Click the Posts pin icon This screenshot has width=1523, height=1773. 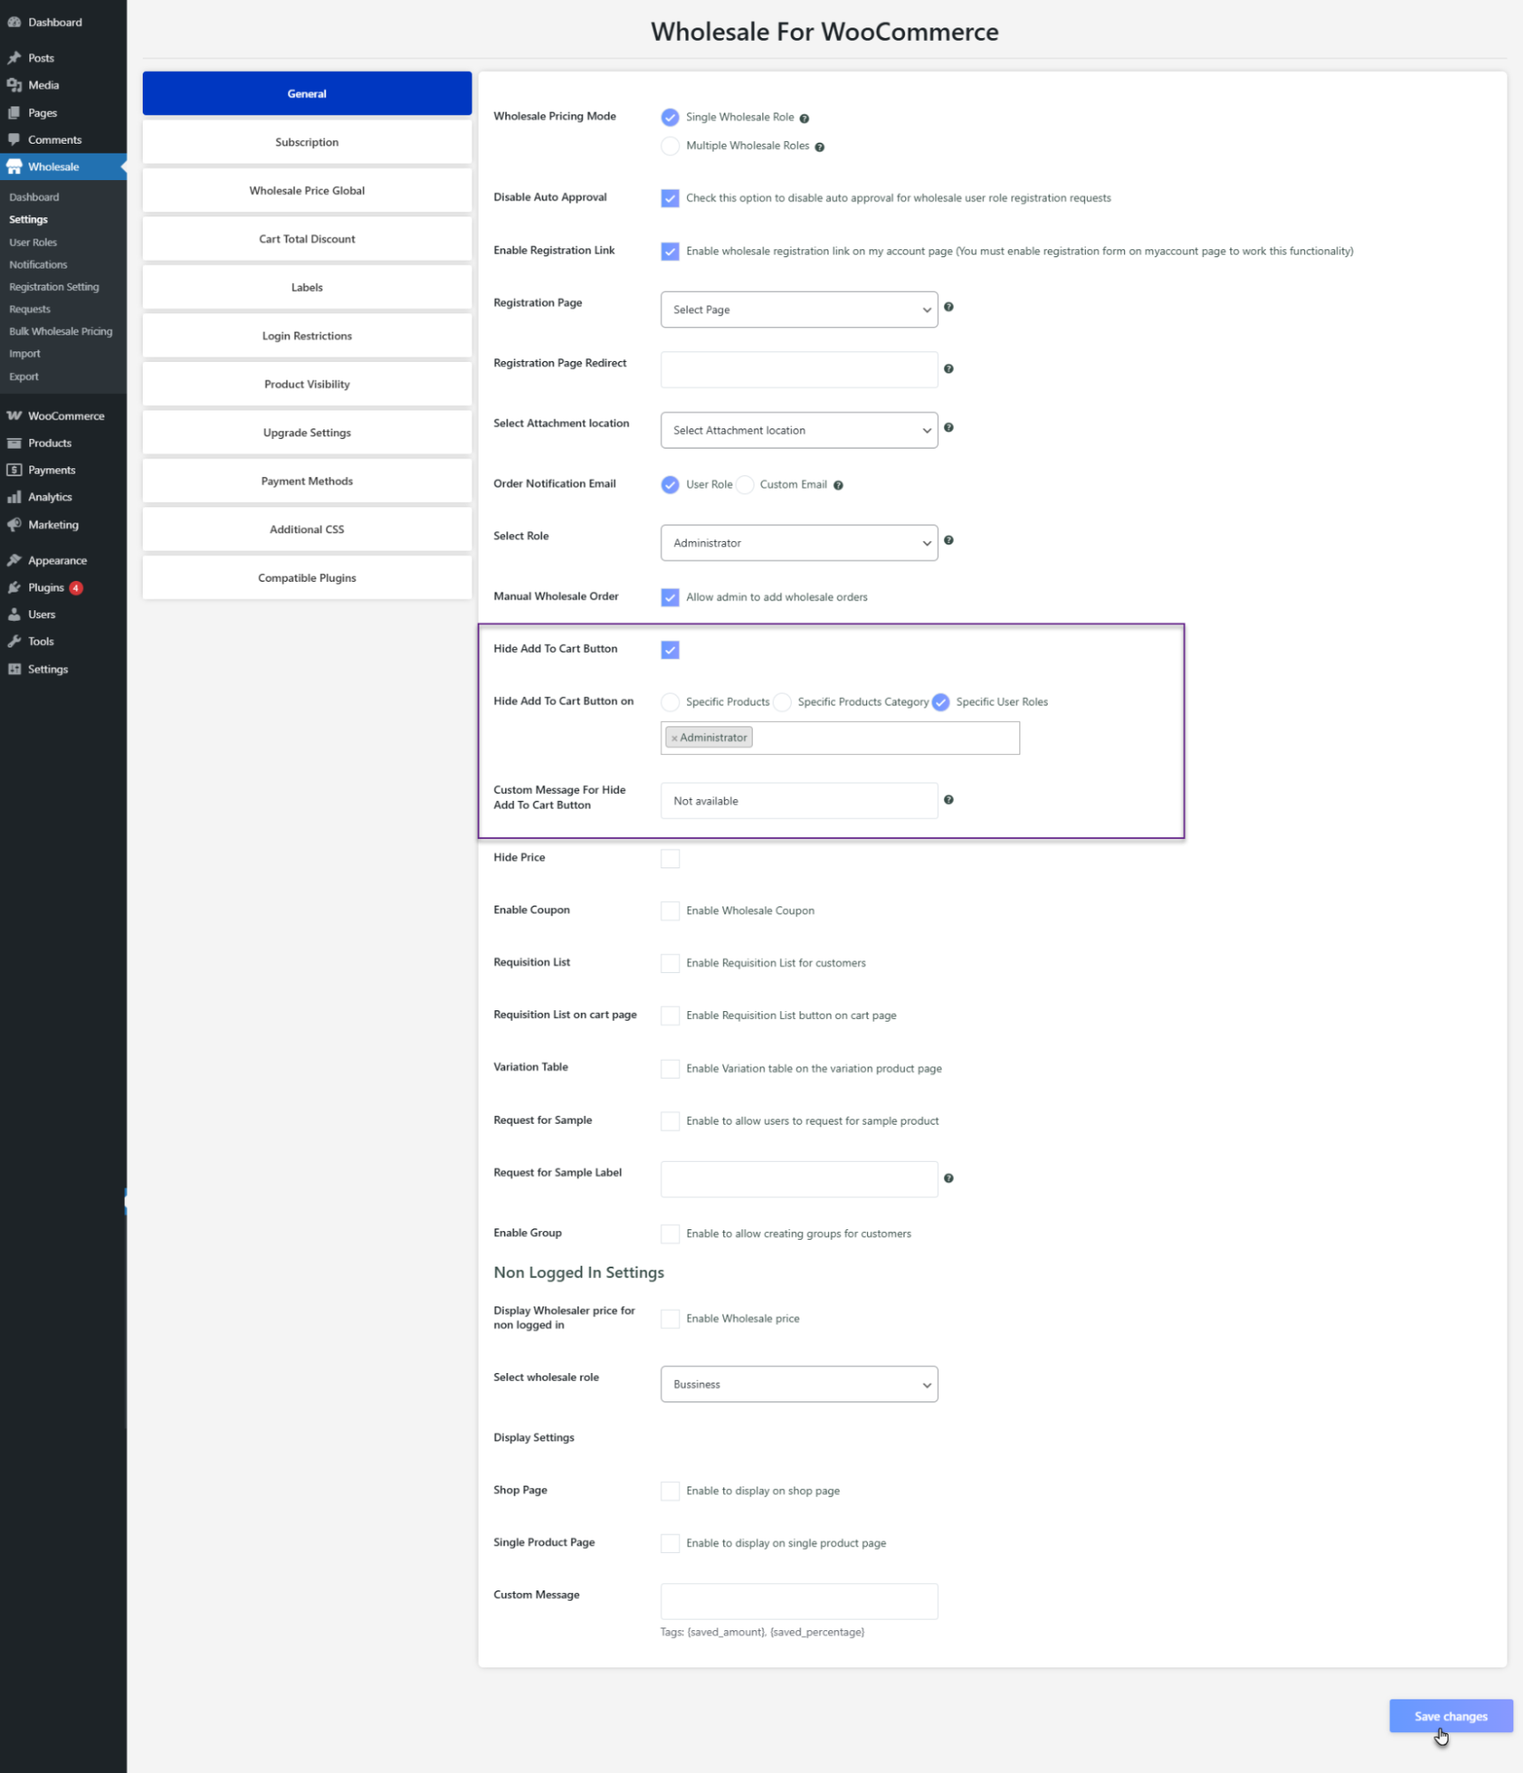(14, 58)
